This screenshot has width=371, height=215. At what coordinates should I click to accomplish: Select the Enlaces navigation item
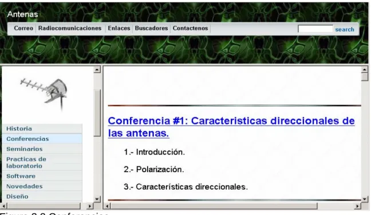click(119, 28)
